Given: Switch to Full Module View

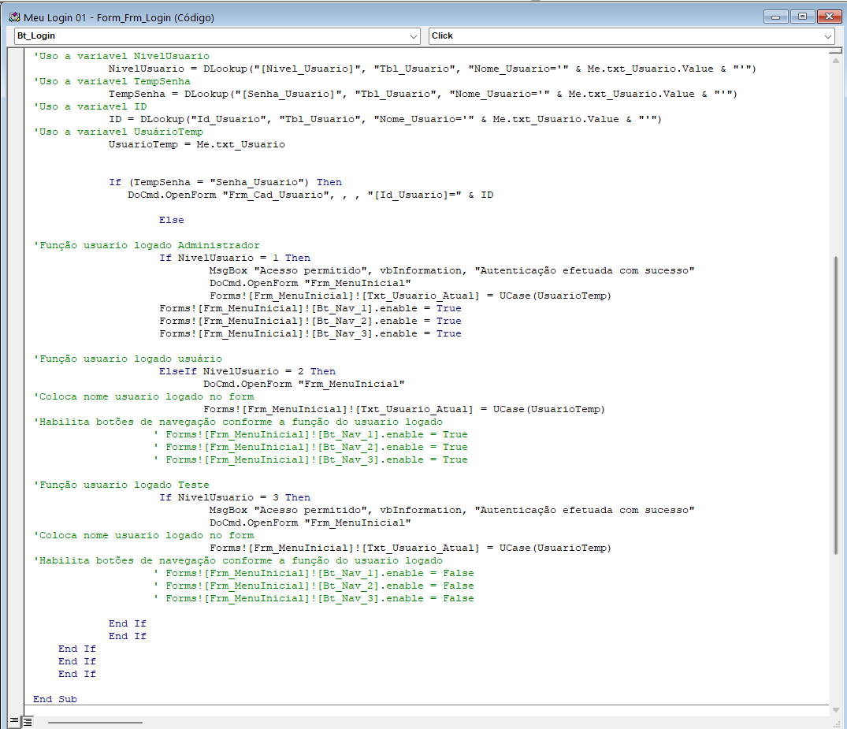Looking at the screenshot, I should (x=27, y=721).
